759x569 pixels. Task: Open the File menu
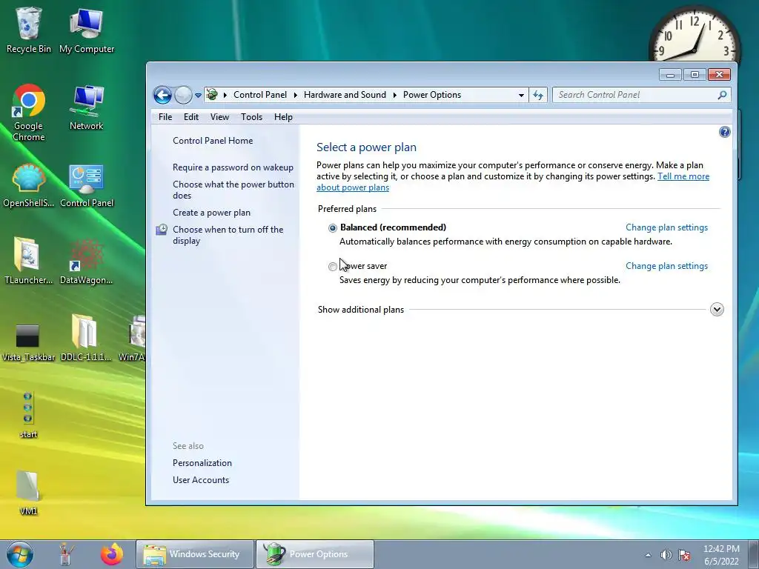[x=165, y=117]
